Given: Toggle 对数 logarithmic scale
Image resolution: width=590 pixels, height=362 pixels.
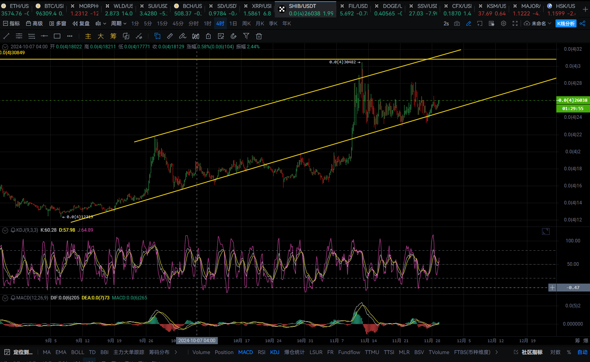Looking at the screenshot, I should click(x=555, y=352).
